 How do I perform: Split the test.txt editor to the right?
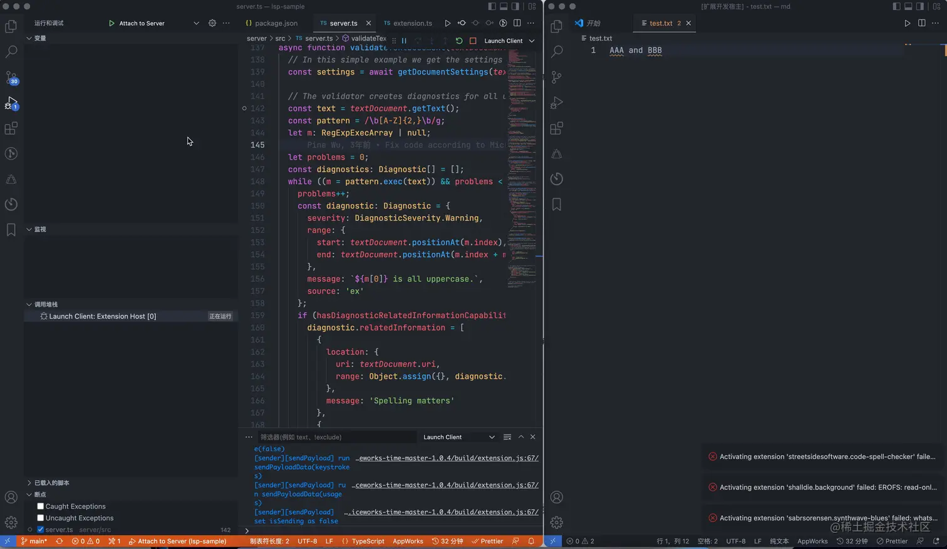(x=922, y=23)
